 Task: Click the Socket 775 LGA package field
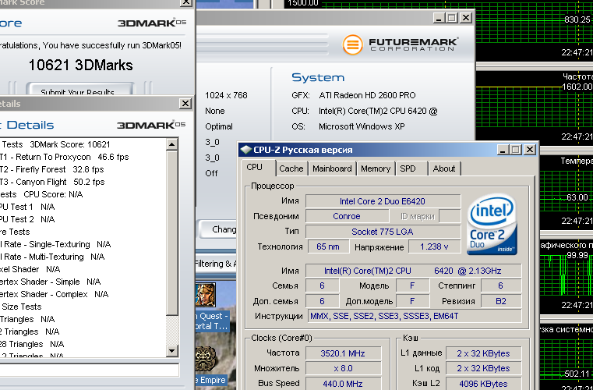point(383,232)
